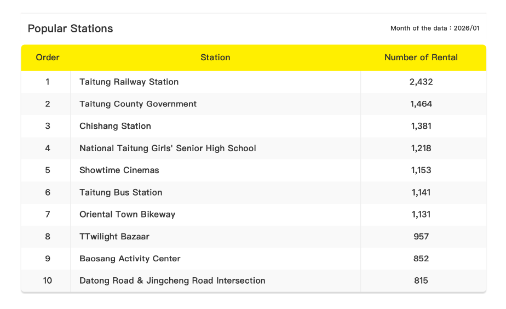Click the Order column header

[x=48, y=58]
